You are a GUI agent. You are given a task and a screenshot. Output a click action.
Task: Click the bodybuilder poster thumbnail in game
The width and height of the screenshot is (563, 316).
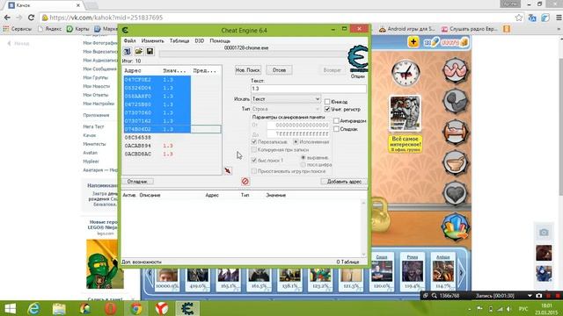pyautogui.click(x=405, y=113)
